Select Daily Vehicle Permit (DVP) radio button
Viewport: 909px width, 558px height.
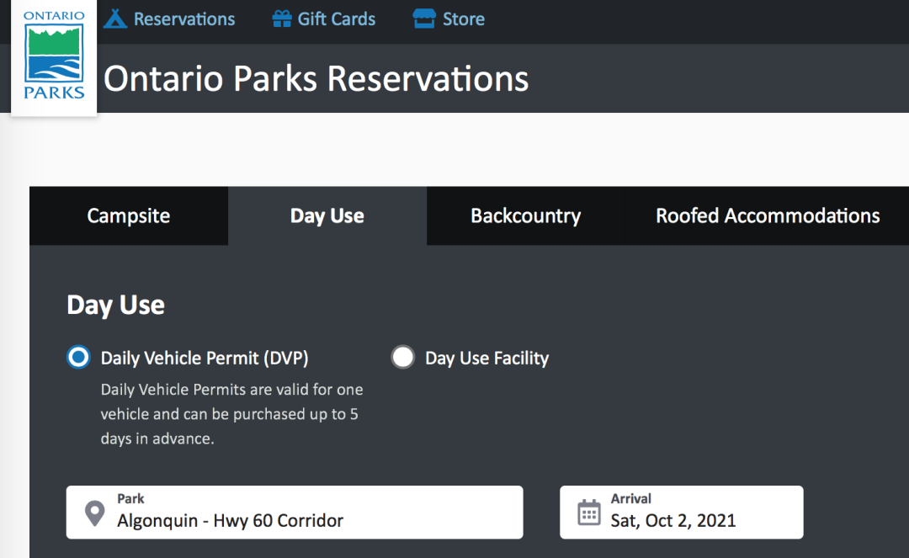[x=79, y=357]
